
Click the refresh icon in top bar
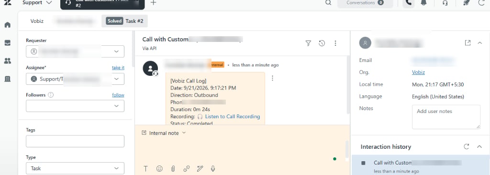481,3
